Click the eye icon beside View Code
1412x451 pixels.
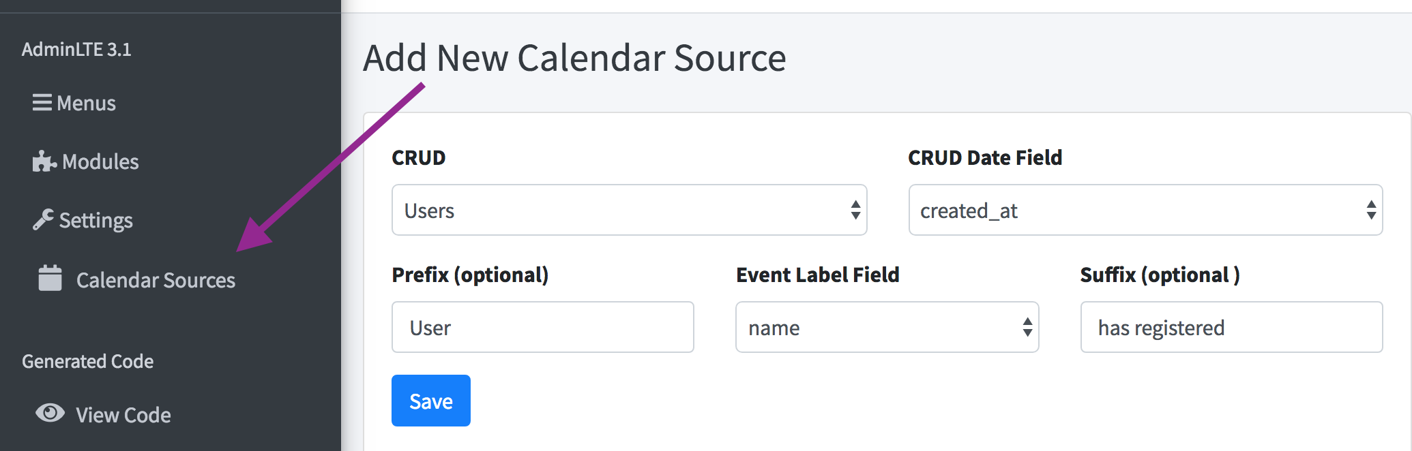point(50,413)
